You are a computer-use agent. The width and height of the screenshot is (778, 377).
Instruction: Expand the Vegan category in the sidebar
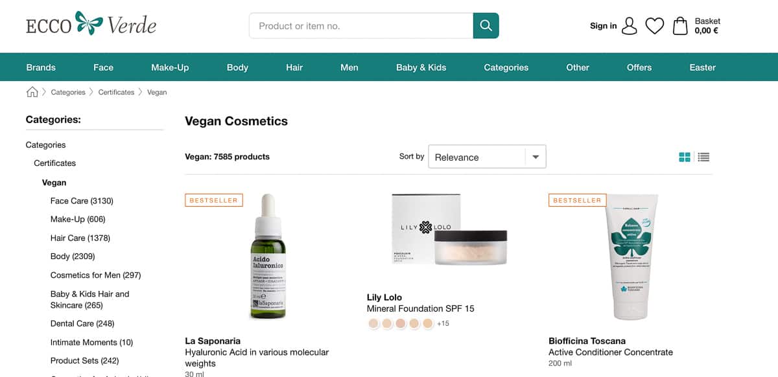tap(54, 182)
